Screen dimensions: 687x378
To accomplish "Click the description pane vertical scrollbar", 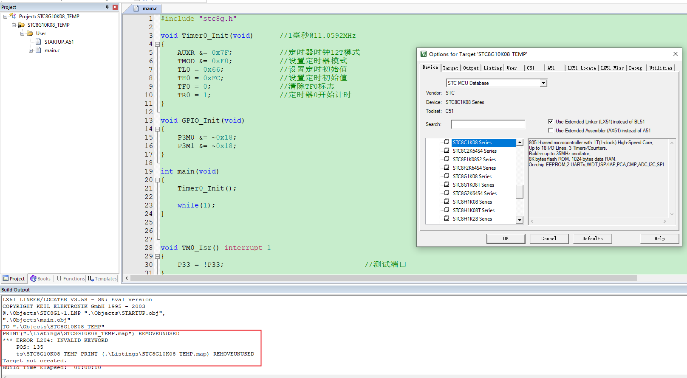I will click(672, 179).
